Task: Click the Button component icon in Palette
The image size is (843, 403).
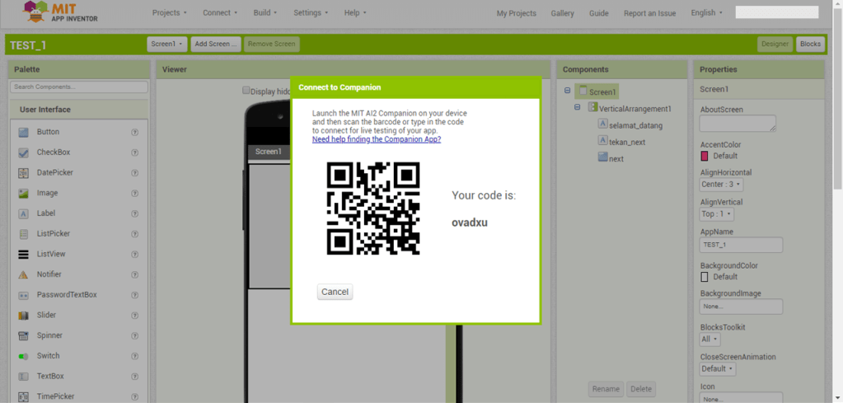Action: 23,132
